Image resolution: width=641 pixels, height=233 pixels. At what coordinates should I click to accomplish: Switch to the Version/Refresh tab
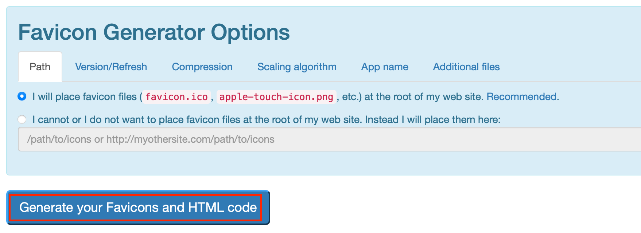(111, 67)
